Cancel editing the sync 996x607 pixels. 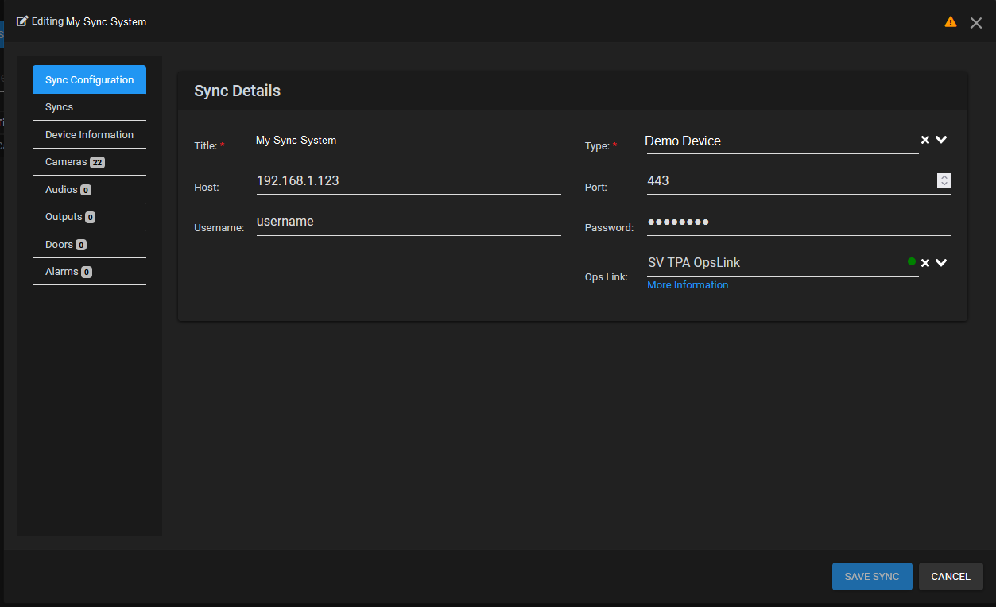coord(951,577)
